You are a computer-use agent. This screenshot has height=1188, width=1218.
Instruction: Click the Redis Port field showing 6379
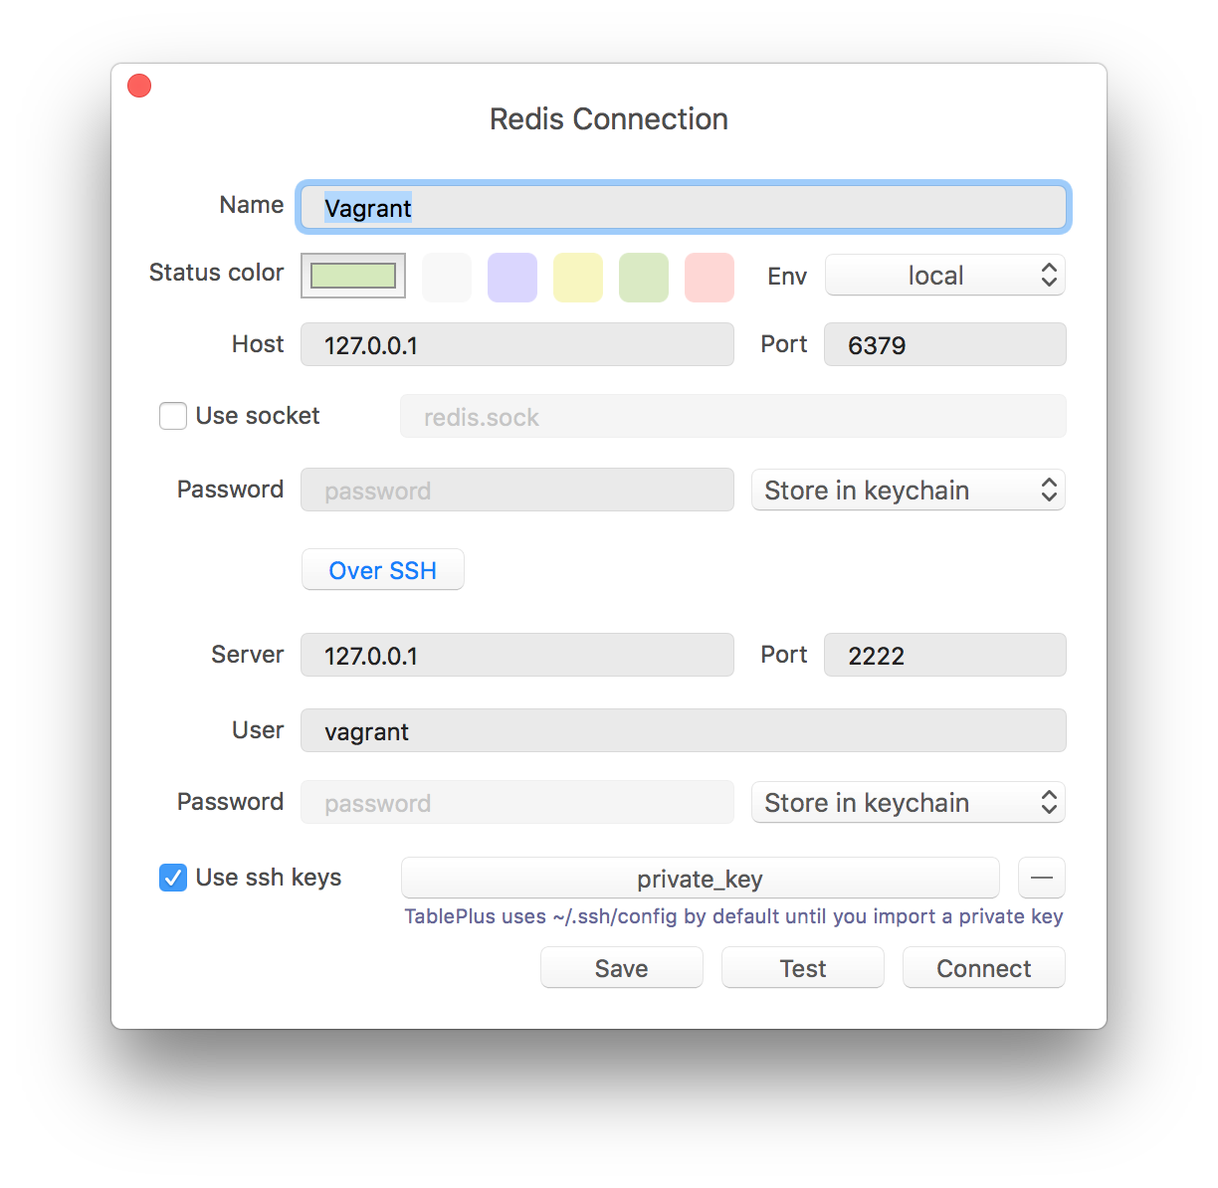point(943,344)
